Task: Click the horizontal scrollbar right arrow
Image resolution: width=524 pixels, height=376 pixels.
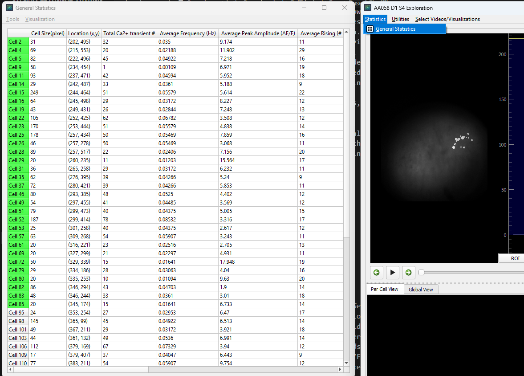Action: pyautogui.click(x=340, y=369)
